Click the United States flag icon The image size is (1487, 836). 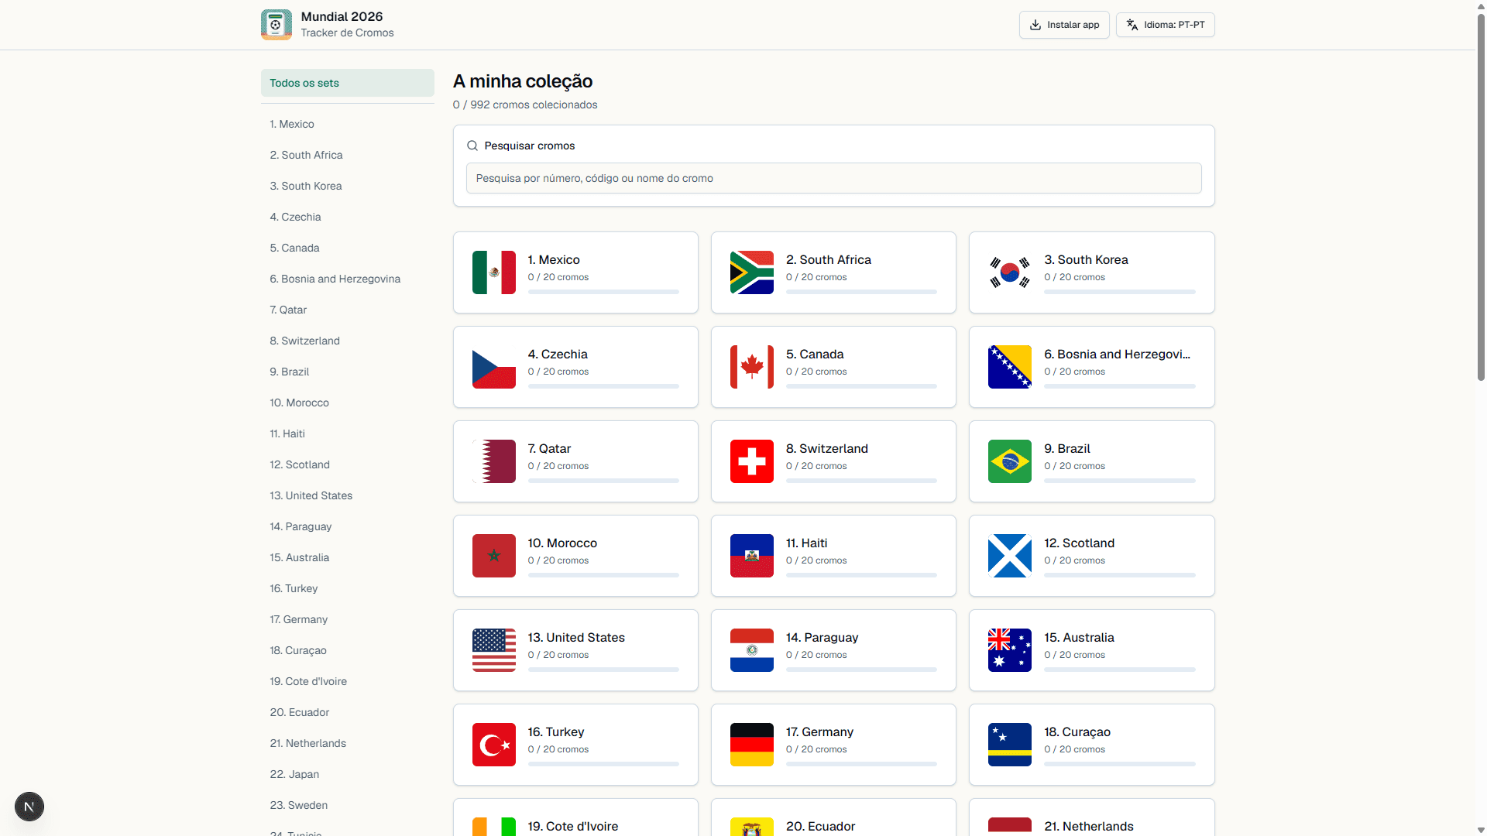pos(494,650)
